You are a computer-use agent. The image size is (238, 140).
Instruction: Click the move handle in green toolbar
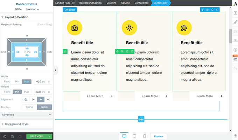tap(117, 52)
